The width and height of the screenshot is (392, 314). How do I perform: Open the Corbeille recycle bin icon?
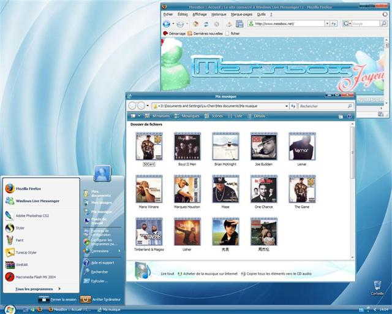(x=377, y=288)
